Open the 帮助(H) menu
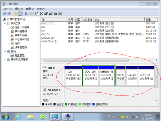 [41, 9]
